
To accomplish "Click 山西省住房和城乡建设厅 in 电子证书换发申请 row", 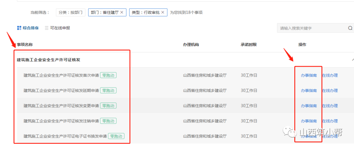I will coord(205,136).
